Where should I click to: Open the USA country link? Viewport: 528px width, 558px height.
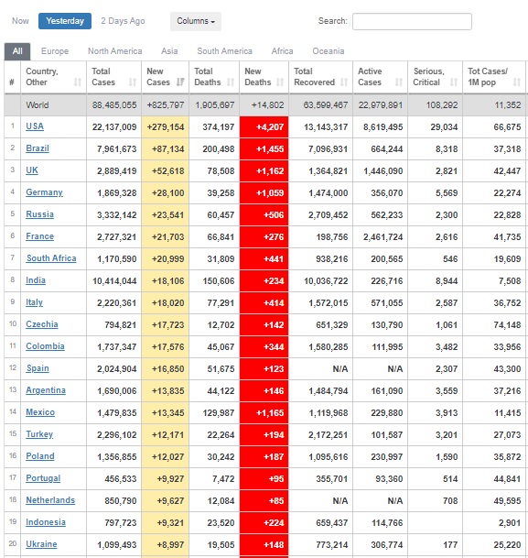click(x=35, y=126)
